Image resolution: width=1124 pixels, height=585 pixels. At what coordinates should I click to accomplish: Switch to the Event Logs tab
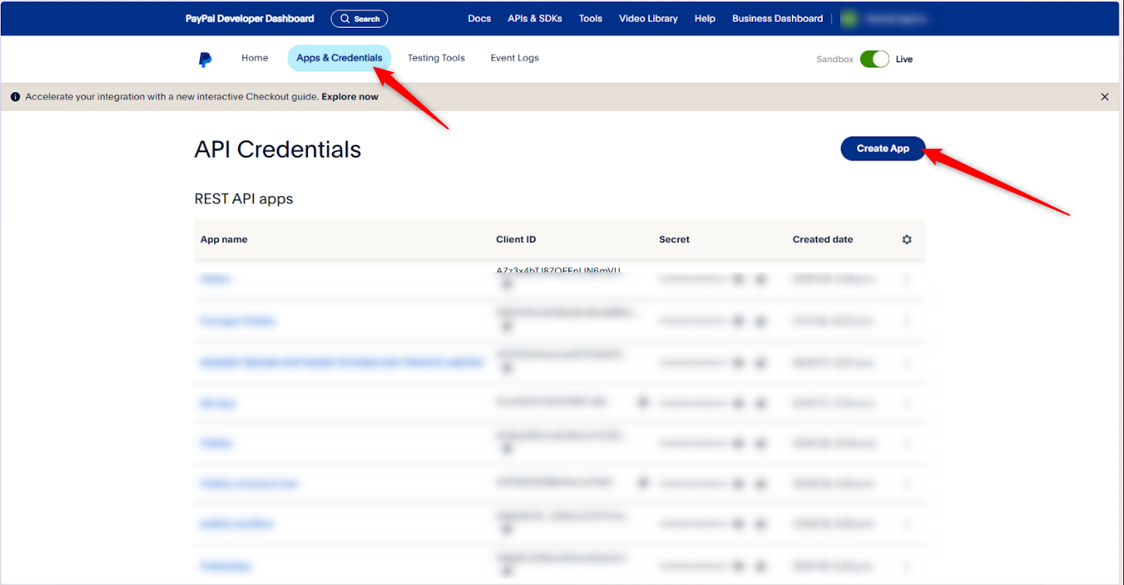[x=514, y=58]
